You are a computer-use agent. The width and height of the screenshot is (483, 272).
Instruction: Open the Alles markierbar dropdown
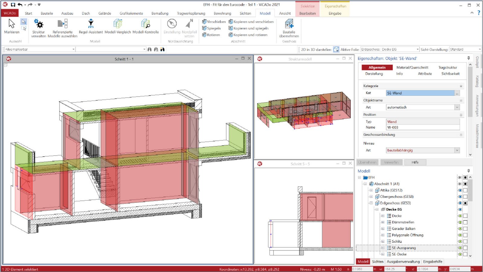pos(73,49)
